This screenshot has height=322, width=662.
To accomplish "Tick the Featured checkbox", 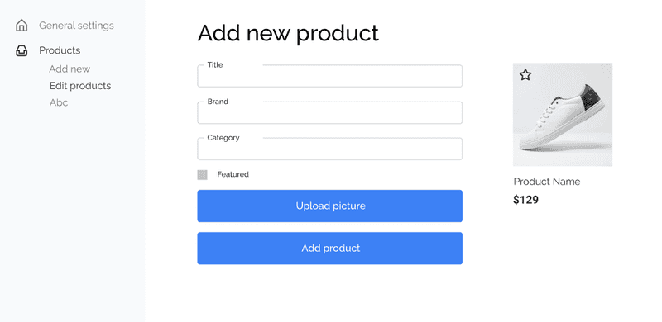I will [202, 174].
